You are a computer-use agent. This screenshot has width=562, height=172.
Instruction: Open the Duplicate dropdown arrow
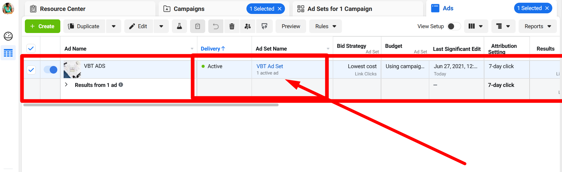114,26
